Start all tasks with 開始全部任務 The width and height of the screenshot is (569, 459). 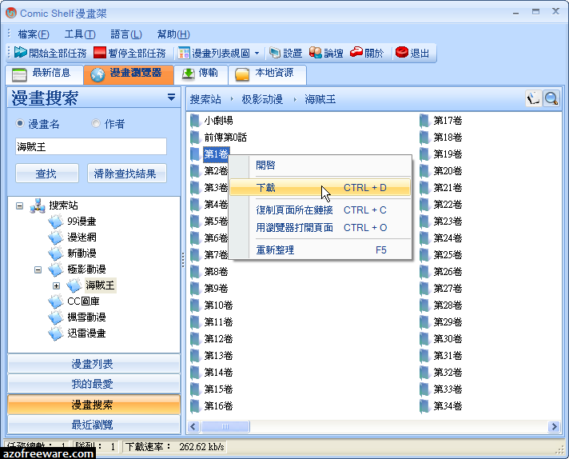pyautogui.click(x=50, y=53)
